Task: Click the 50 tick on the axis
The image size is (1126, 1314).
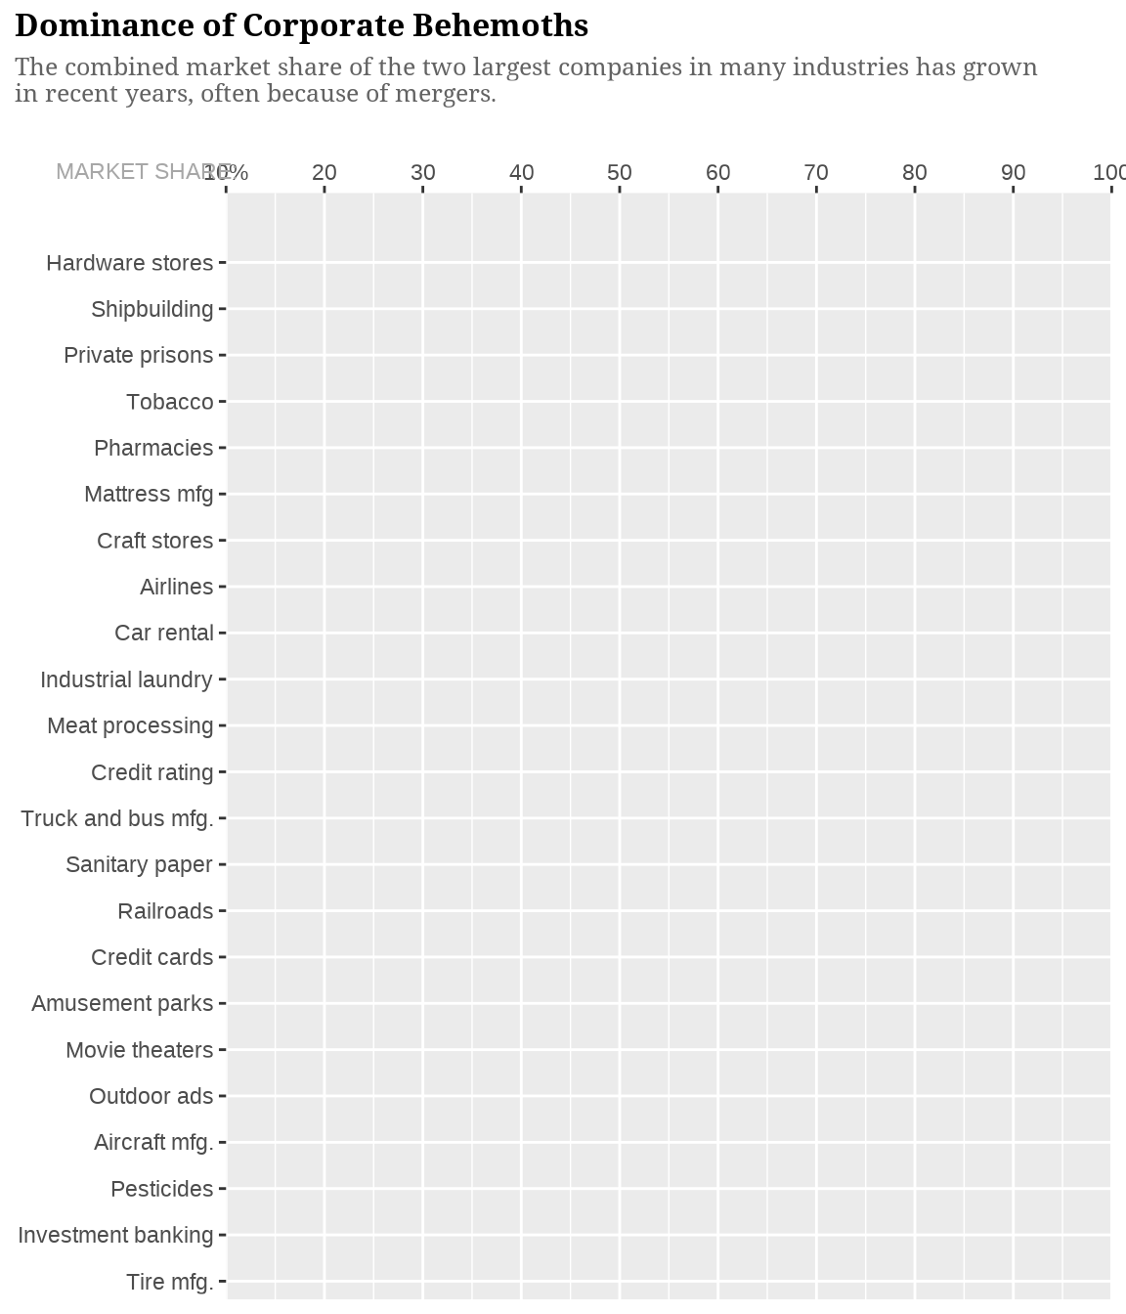Action: coord(620,173)
